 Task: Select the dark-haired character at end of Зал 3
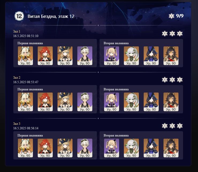point(171,148)
